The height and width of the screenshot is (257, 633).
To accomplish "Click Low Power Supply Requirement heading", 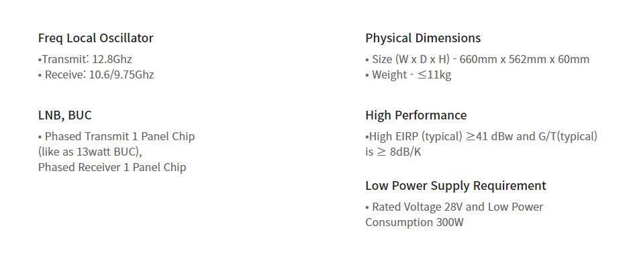I will [x=455, y=186].
